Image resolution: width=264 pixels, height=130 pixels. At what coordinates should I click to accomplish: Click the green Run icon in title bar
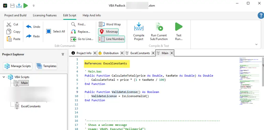(x=26, y=6)
